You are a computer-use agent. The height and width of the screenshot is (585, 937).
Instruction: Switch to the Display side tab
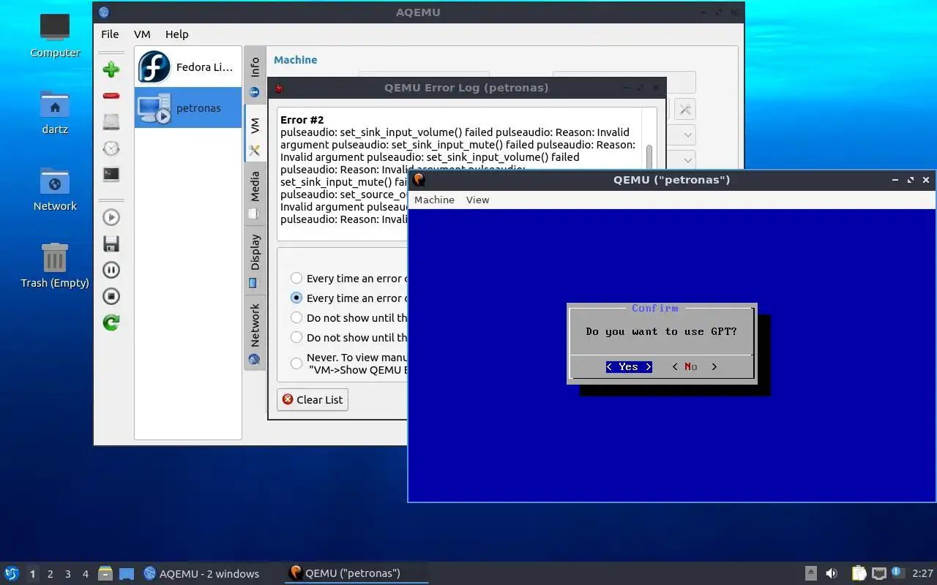click(255, 260)
